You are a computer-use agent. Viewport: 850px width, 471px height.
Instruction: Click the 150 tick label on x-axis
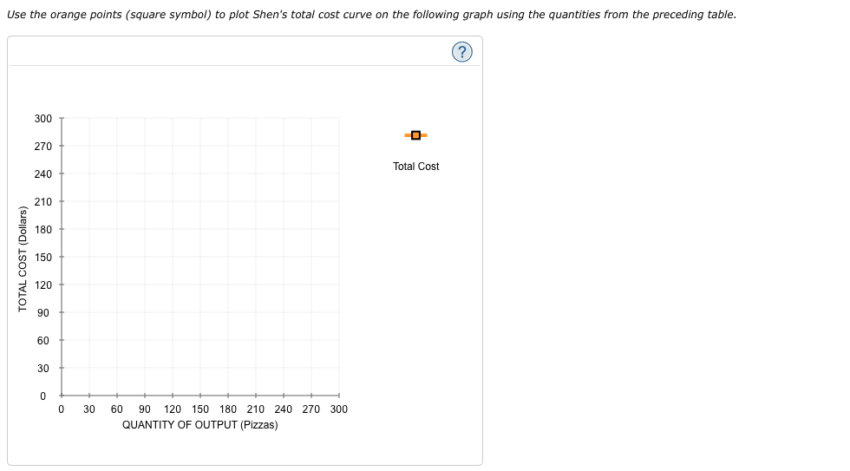[200, 409]
